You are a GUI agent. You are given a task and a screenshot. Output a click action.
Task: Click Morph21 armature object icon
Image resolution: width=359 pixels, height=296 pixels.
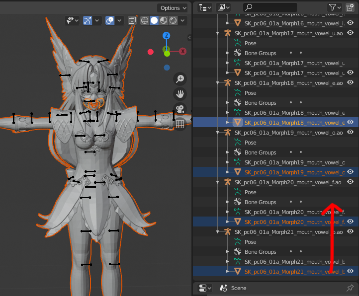(228, 232)
